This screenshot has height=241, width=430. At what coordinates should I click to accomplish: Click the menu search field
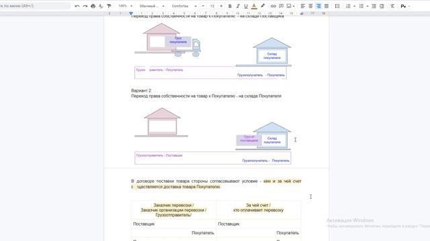(x=34, y=6)
